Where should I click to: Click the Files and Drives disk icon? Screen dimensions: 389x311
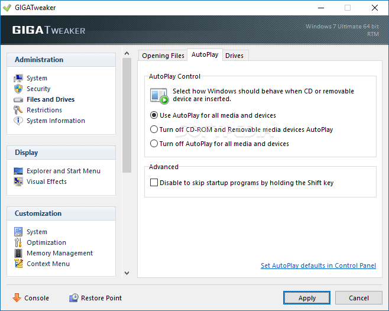click(x=18, y=100)
